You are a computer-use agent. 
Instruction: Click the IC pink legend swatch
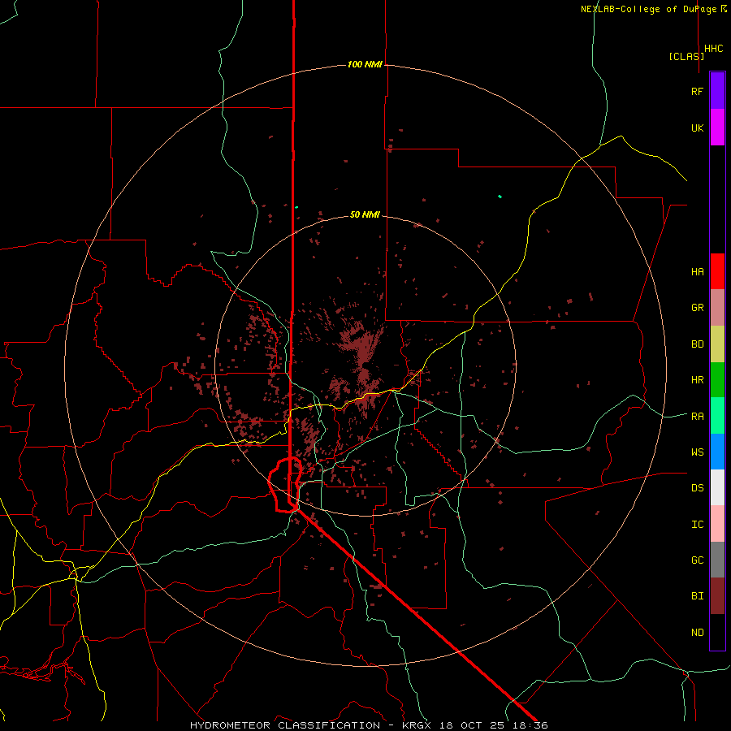[x=717, y=524]
